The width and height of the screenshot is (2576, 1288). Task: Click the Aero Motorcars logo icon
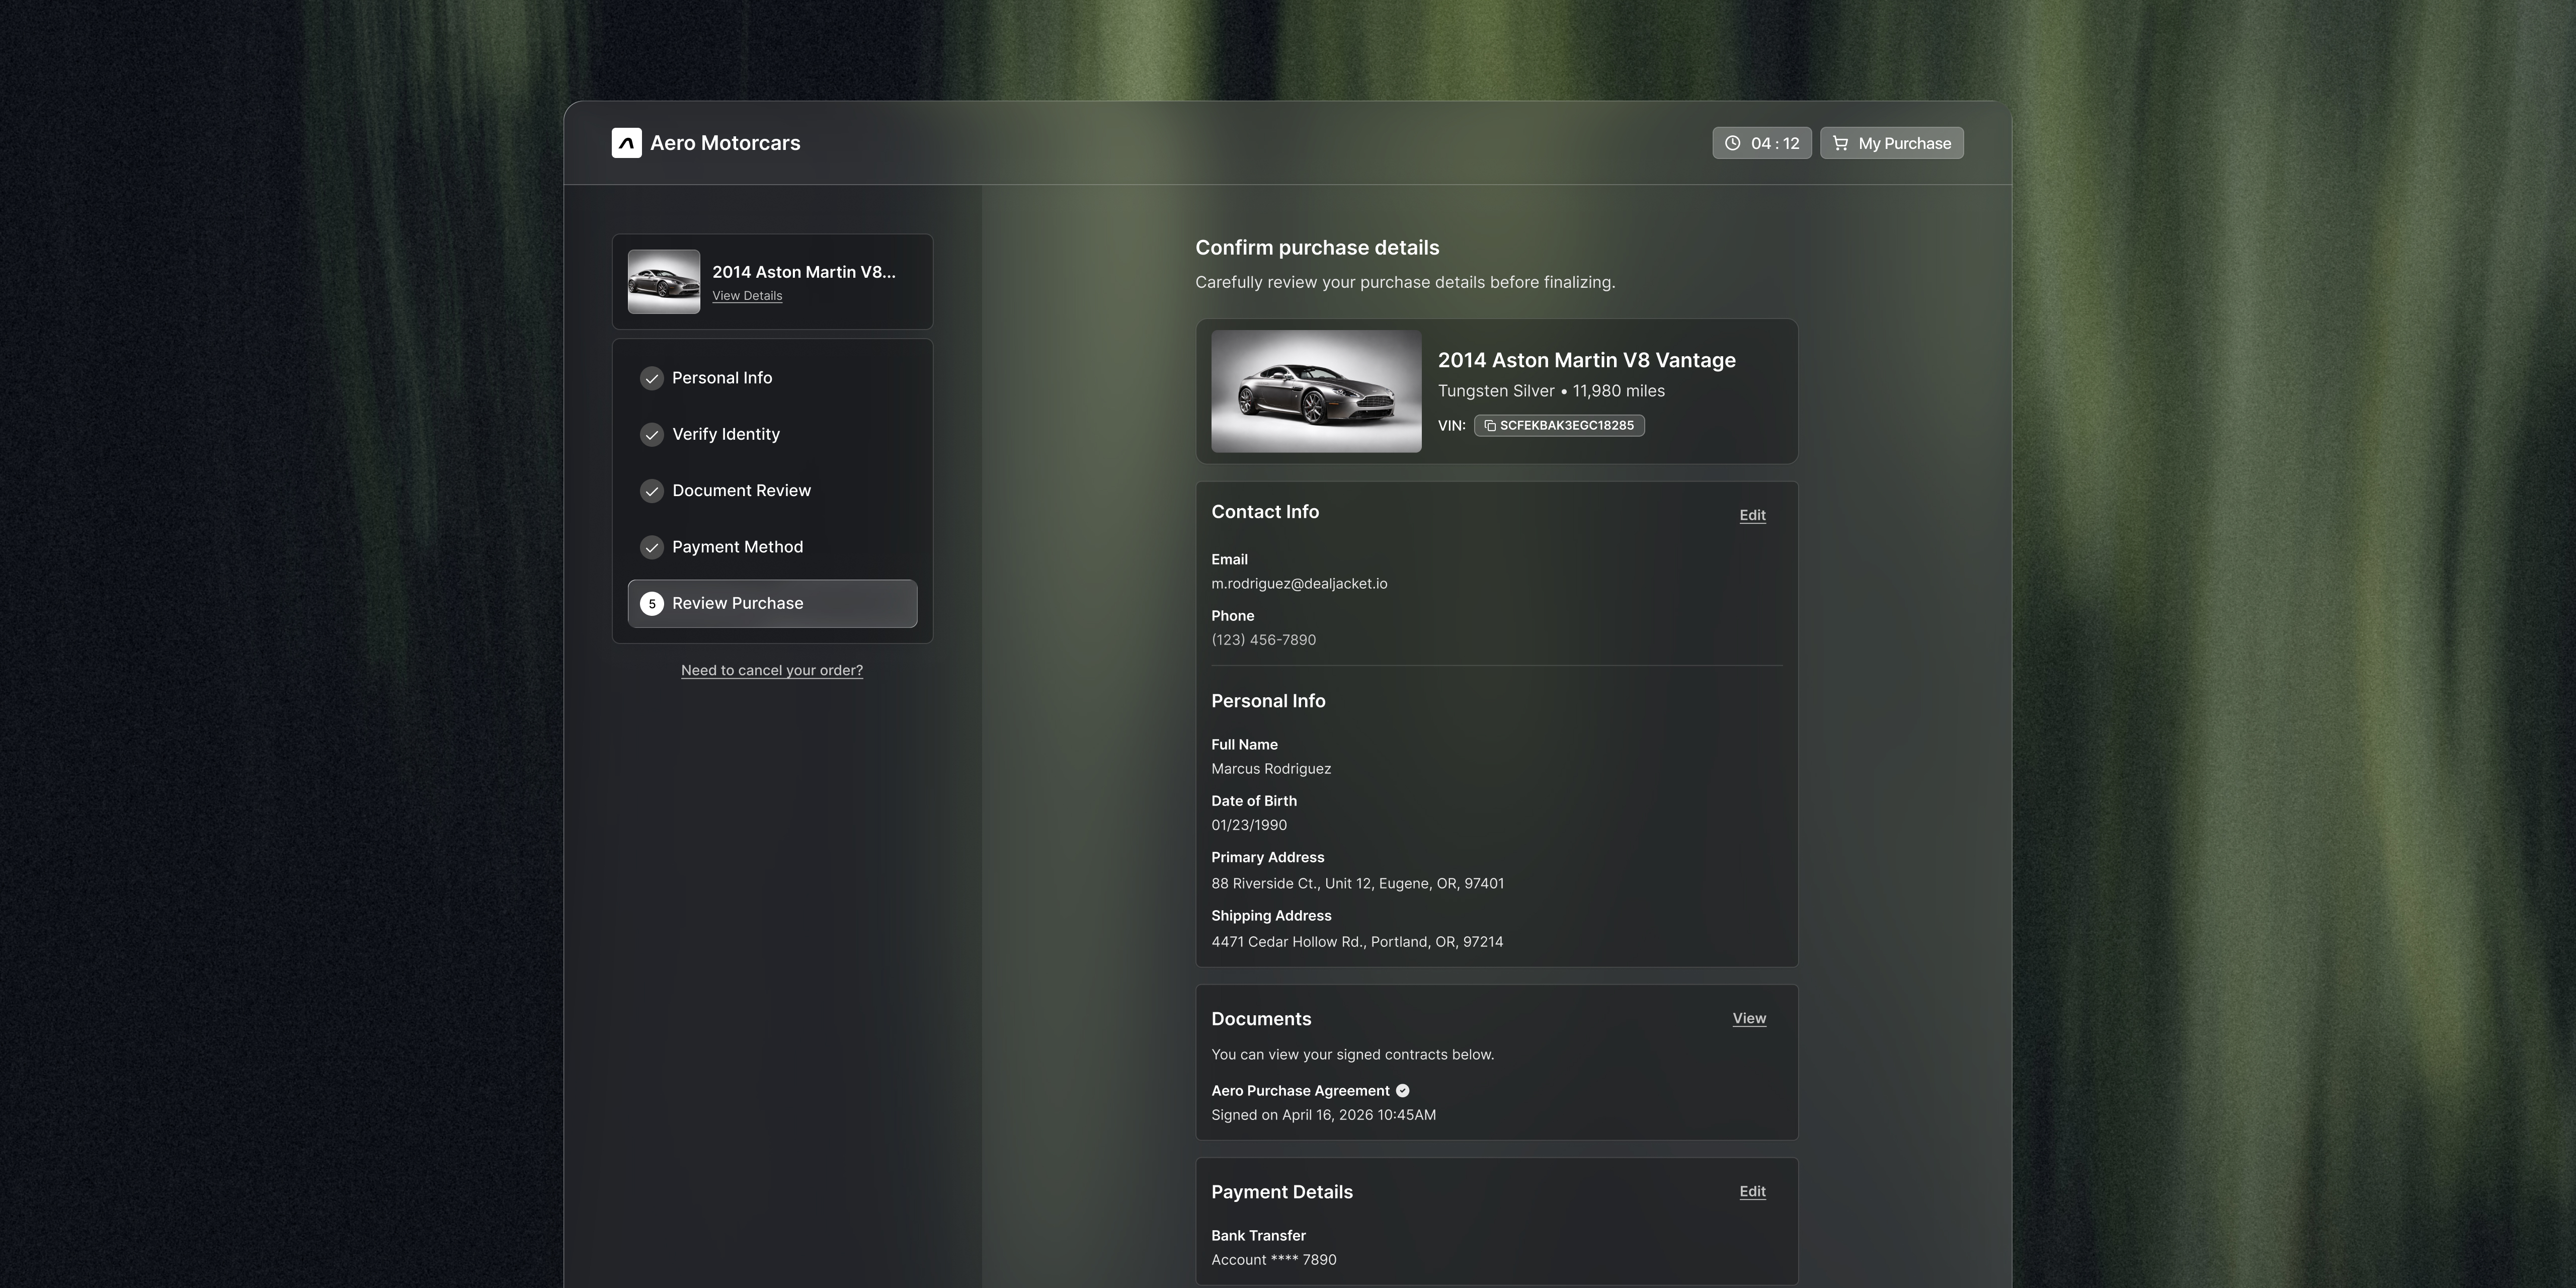(x=626, y=143)
